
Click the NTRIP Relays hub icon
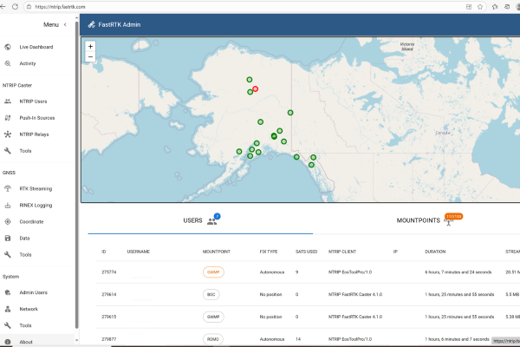8,134
